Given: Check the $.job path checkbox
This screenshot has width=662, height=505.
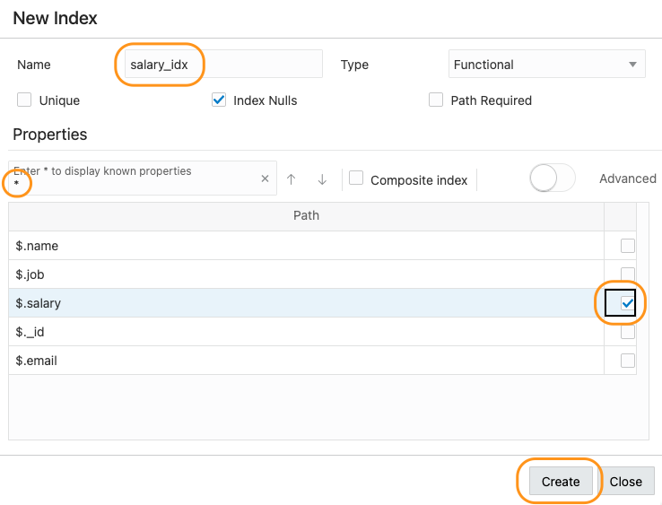Looking at the screenshot, I should 628,274.
